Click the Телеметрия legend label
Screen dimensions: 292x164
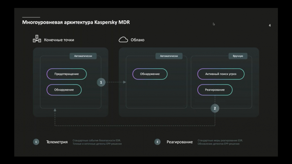(57, 142)
